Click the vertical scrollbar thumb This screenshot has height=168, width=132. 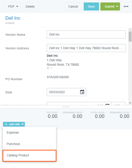pyautogui.click(x=130, y=36)
